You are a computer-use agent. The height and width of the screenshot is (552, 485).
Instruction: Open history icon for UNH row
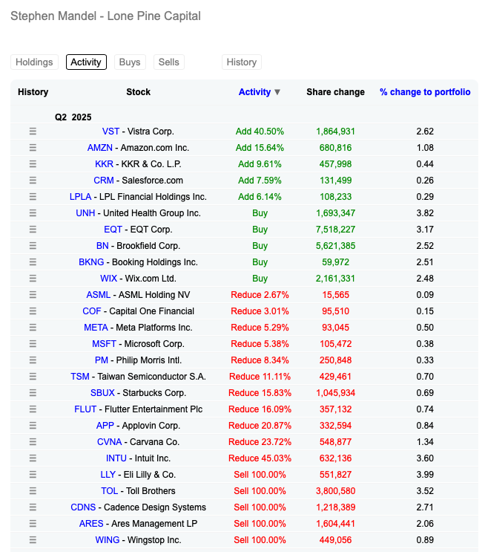pos(33,213)
